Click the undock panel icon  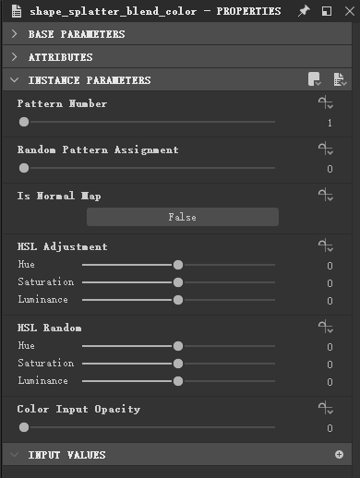point(327,11)
